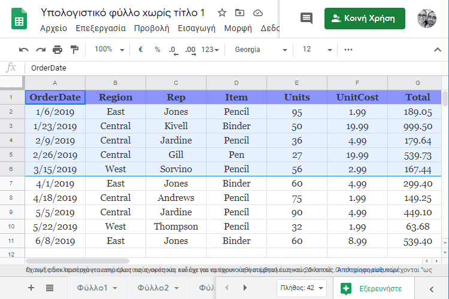Select column G header
The height and width of the screenshot is (299, 449).
(x=415, y=83)
